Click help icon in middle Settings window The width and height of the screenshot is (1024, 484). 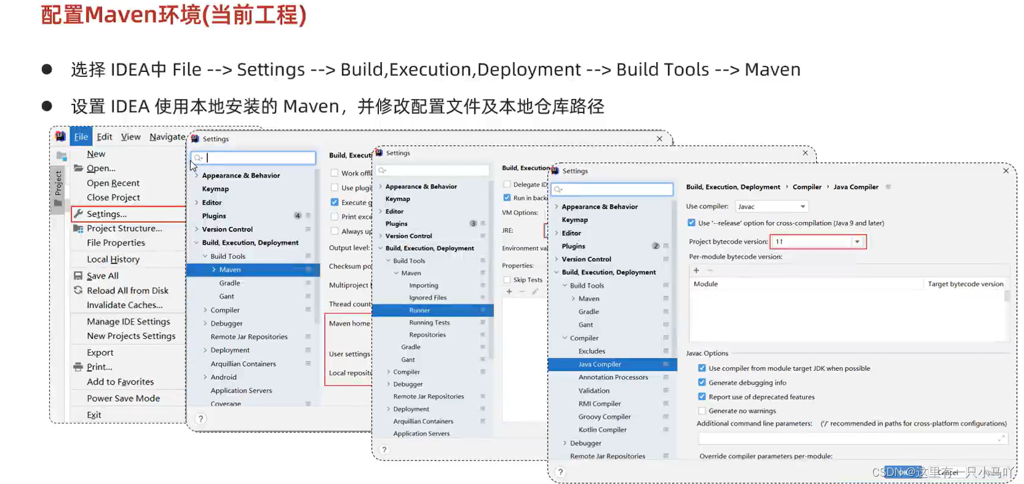[x=384, y=450]
